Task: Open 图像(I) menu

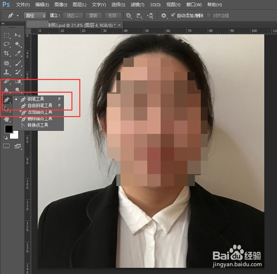Action: [61, 4]
